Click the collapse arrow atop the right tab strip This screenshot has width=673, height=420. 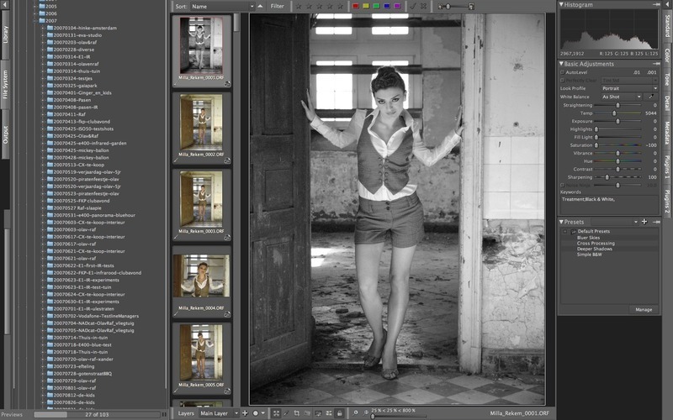[x=668, y=4]
